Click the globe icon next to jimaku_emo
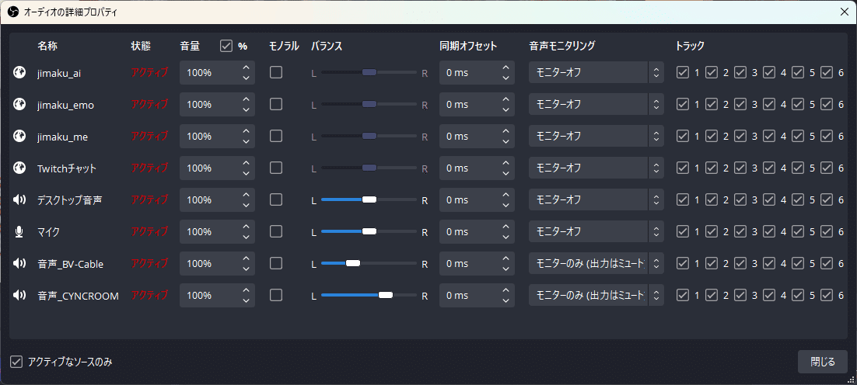The width and height of the screenshot is (857, 385). pyautogui.click(x=19, y=104)
